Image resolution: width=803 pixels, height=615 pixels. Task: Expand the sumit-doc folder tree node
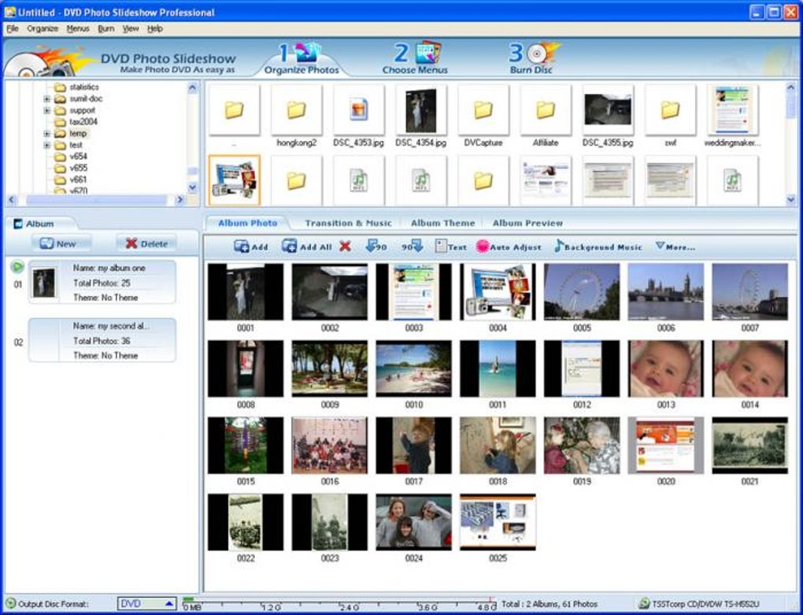(46, 99)
